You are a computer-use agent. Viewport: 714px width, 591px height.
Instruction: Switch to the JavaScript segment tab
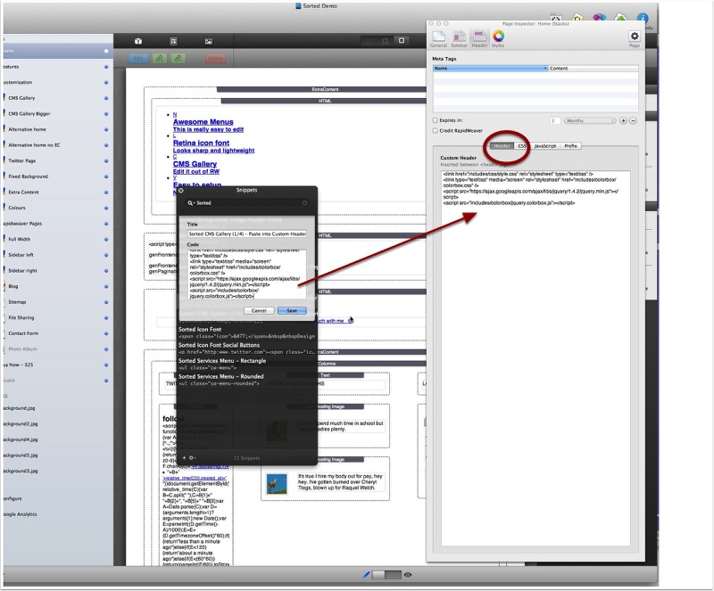pyautogui.click(x=545, y=146)
